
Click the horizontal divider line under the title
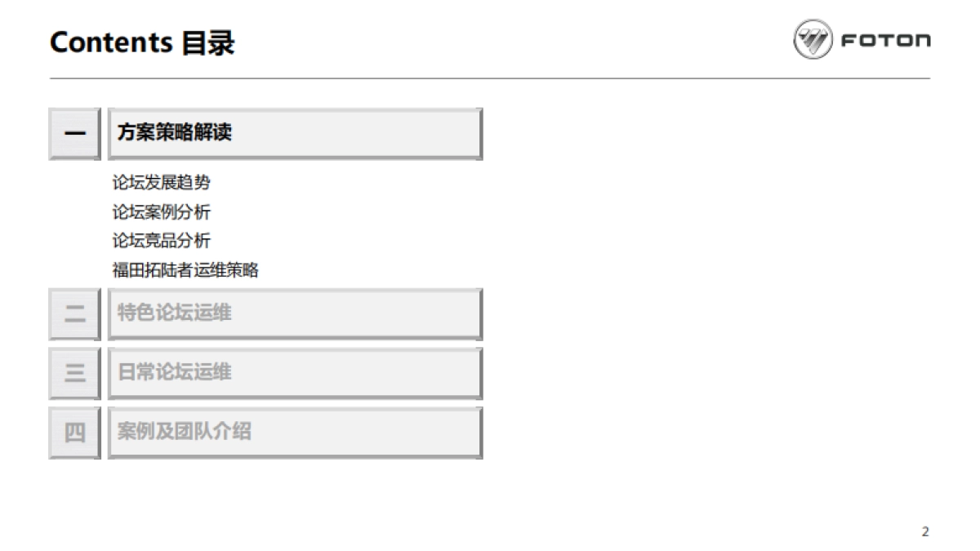pos(490,78)
